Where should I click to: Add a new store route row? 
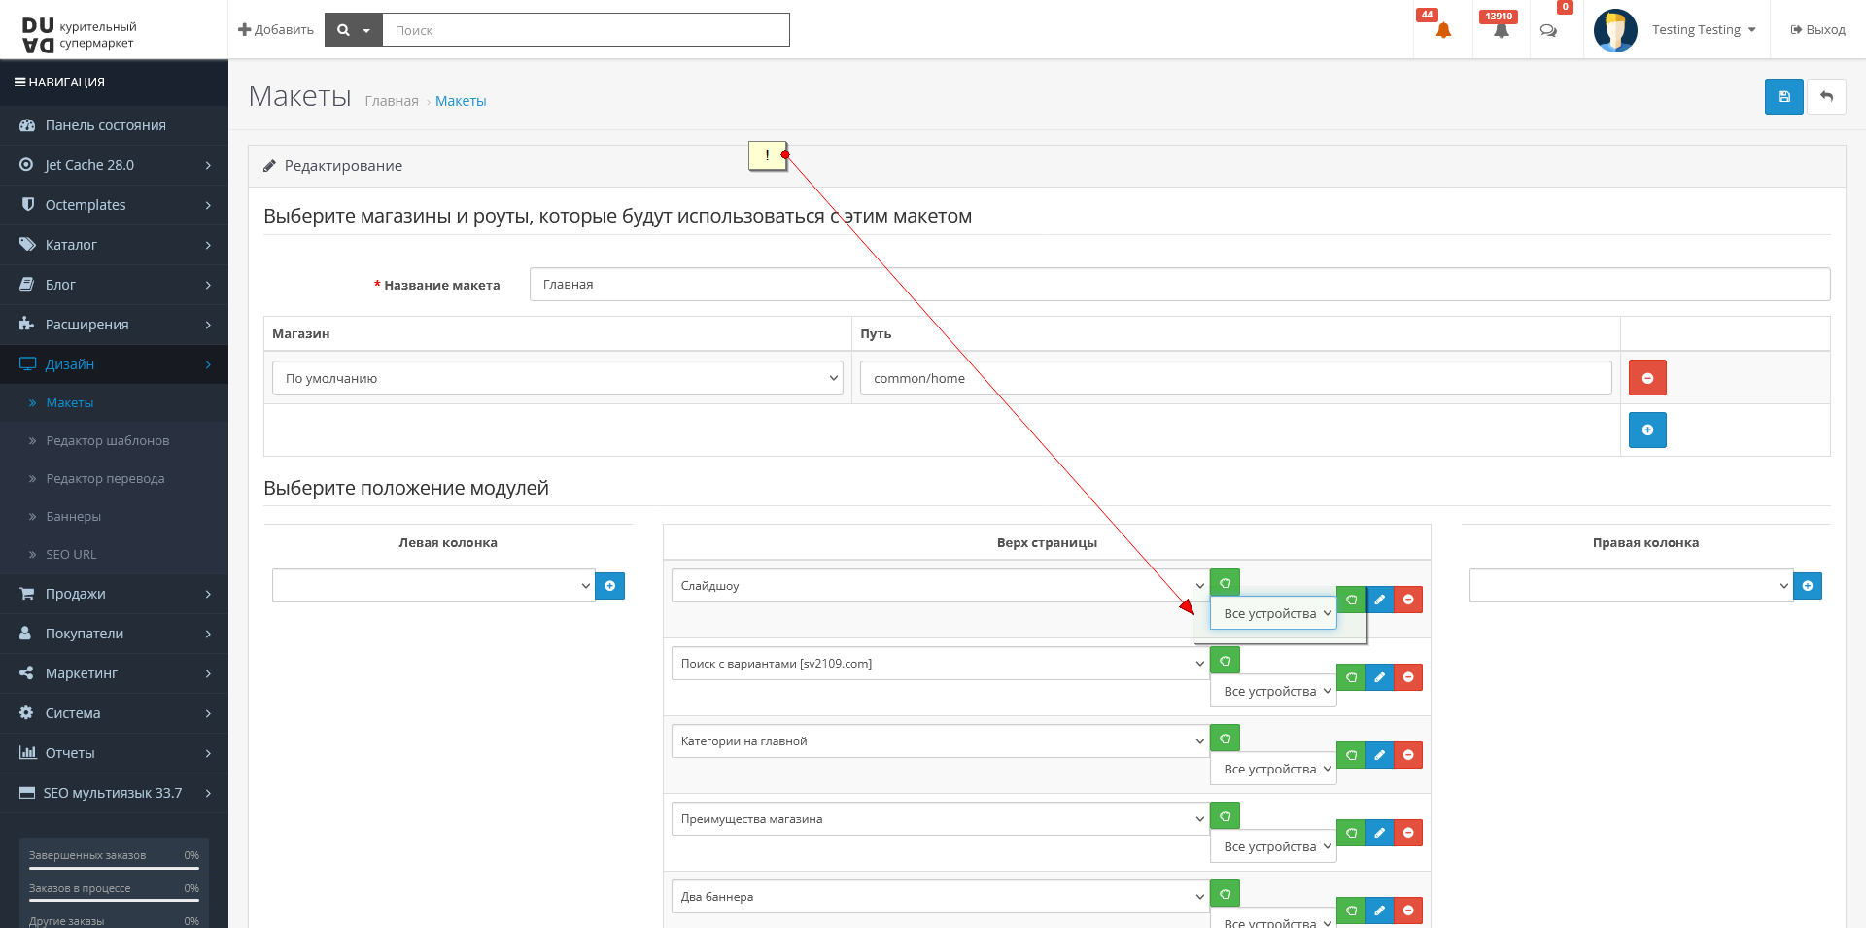point(1647,430)
